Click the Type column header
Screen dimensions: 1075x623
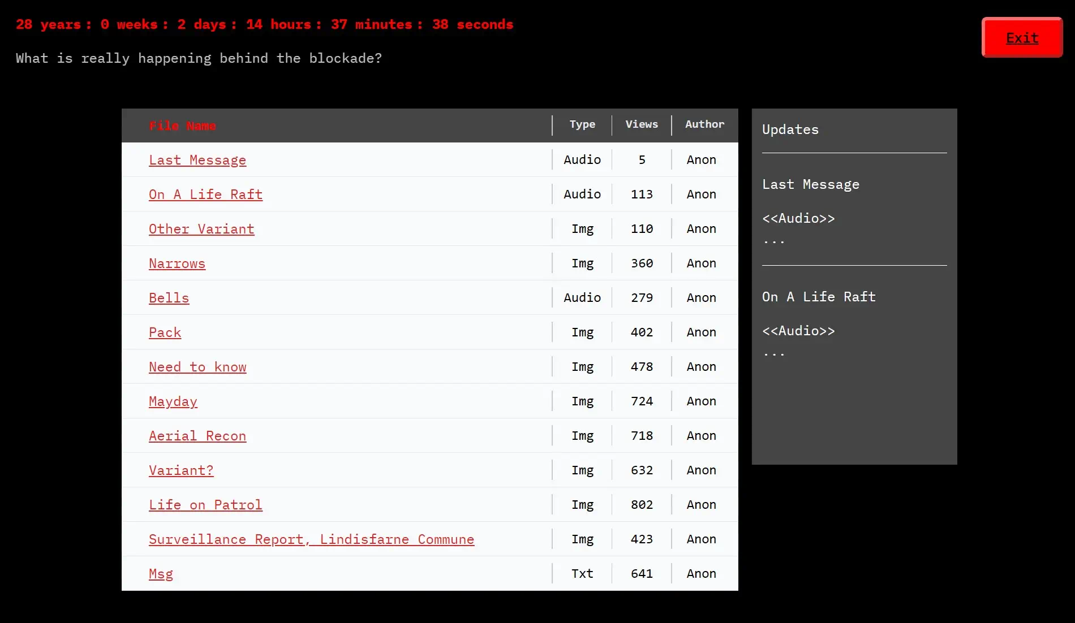[x=582, y=124]
